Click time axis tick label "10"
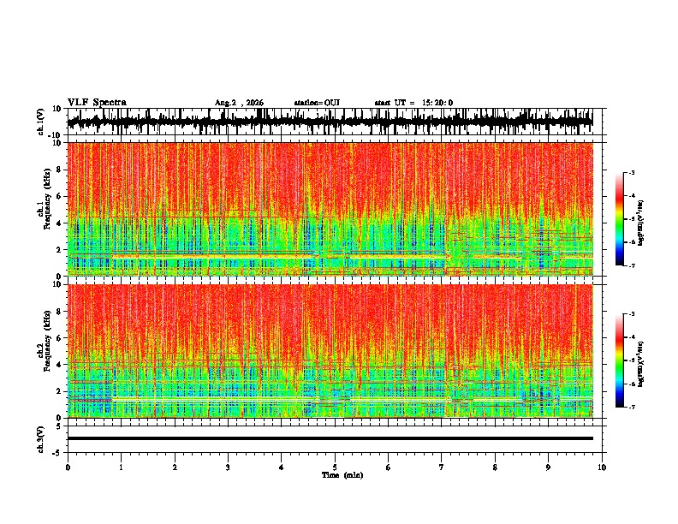Viewport: 678px width, 524px height. (602, 467)
